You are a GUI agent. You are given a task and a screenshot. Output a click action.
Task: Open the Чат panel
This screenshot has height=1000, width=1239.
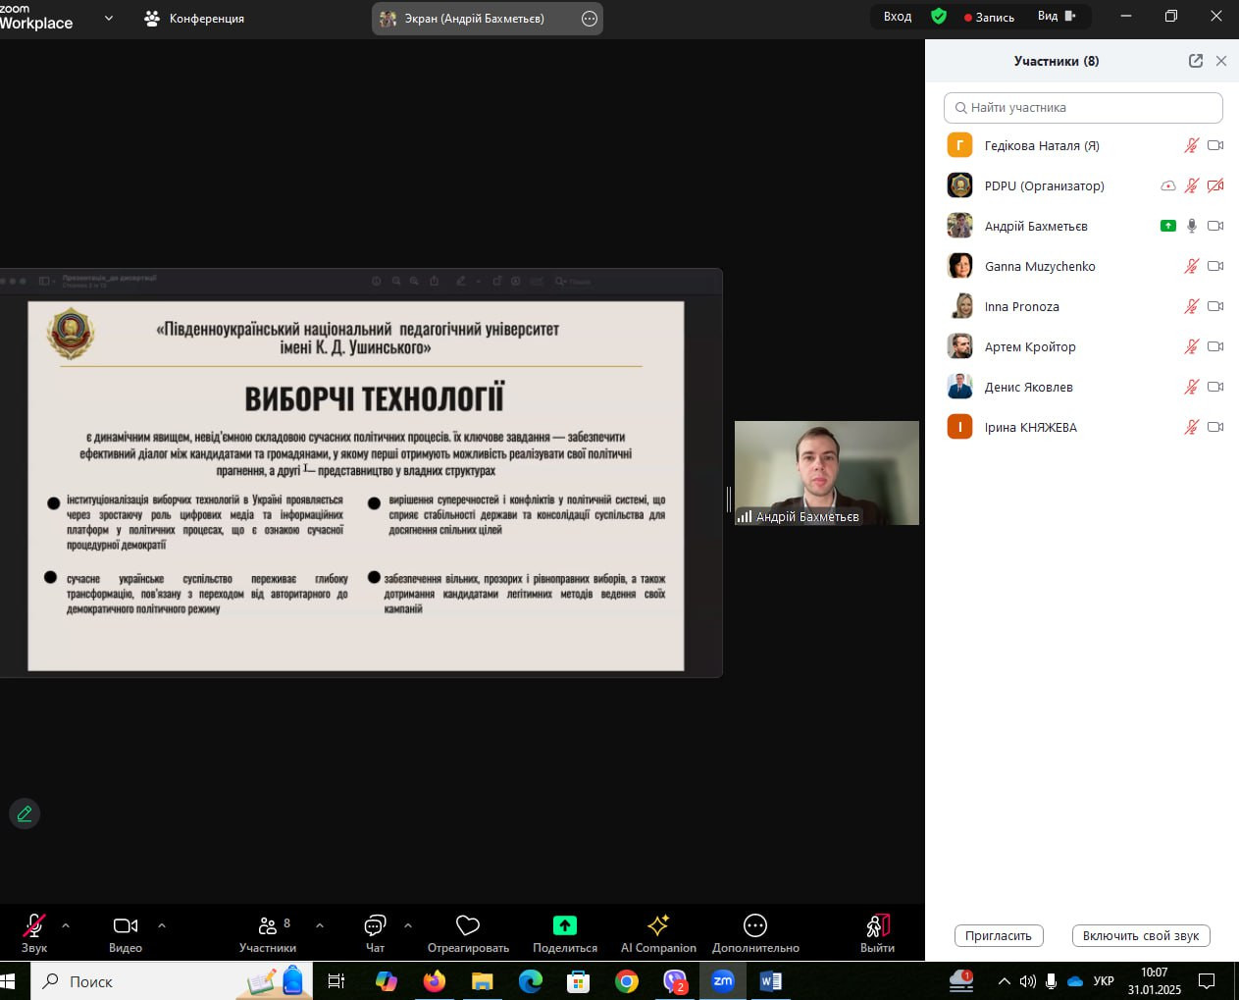point(375,932)
